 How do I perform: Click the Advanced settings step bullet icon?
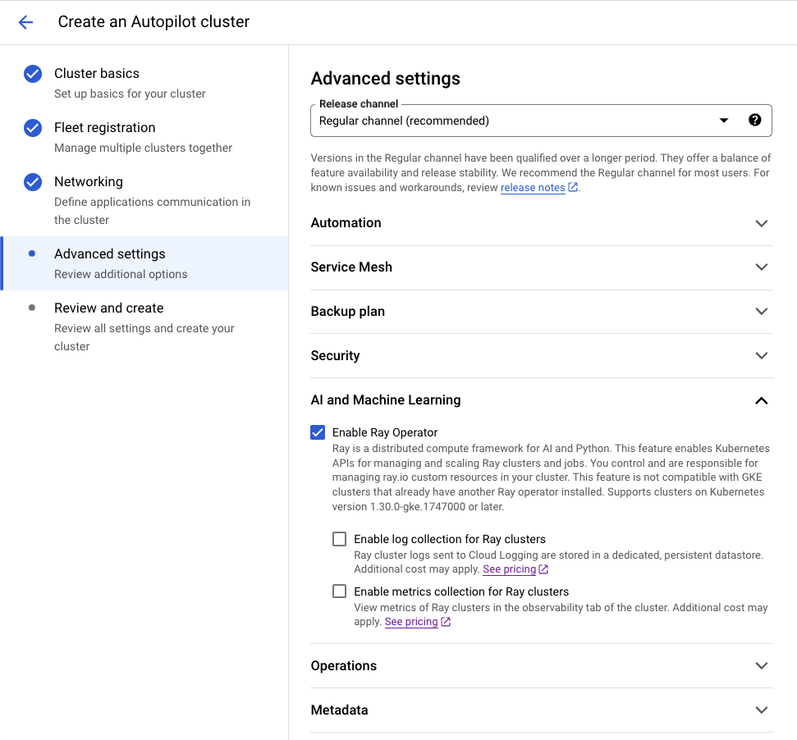pyautogui.click(x=32, y=254)
